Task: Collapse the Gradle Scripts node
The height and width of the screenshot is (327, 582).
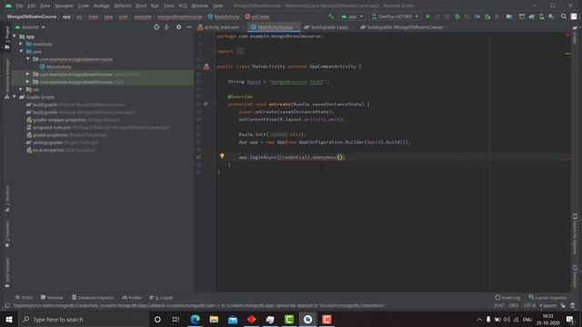Action: click(15, 97)
